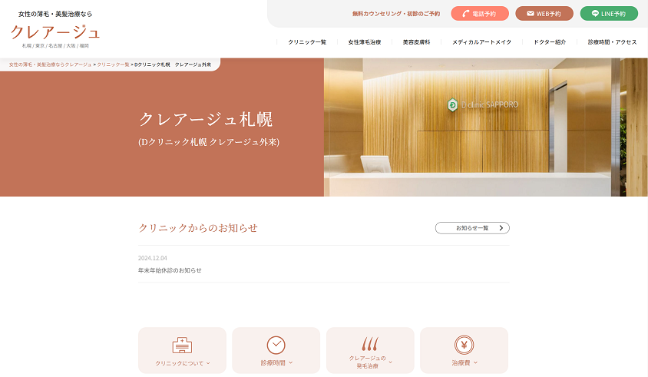Click the clinic building icon

click(182, 345)
